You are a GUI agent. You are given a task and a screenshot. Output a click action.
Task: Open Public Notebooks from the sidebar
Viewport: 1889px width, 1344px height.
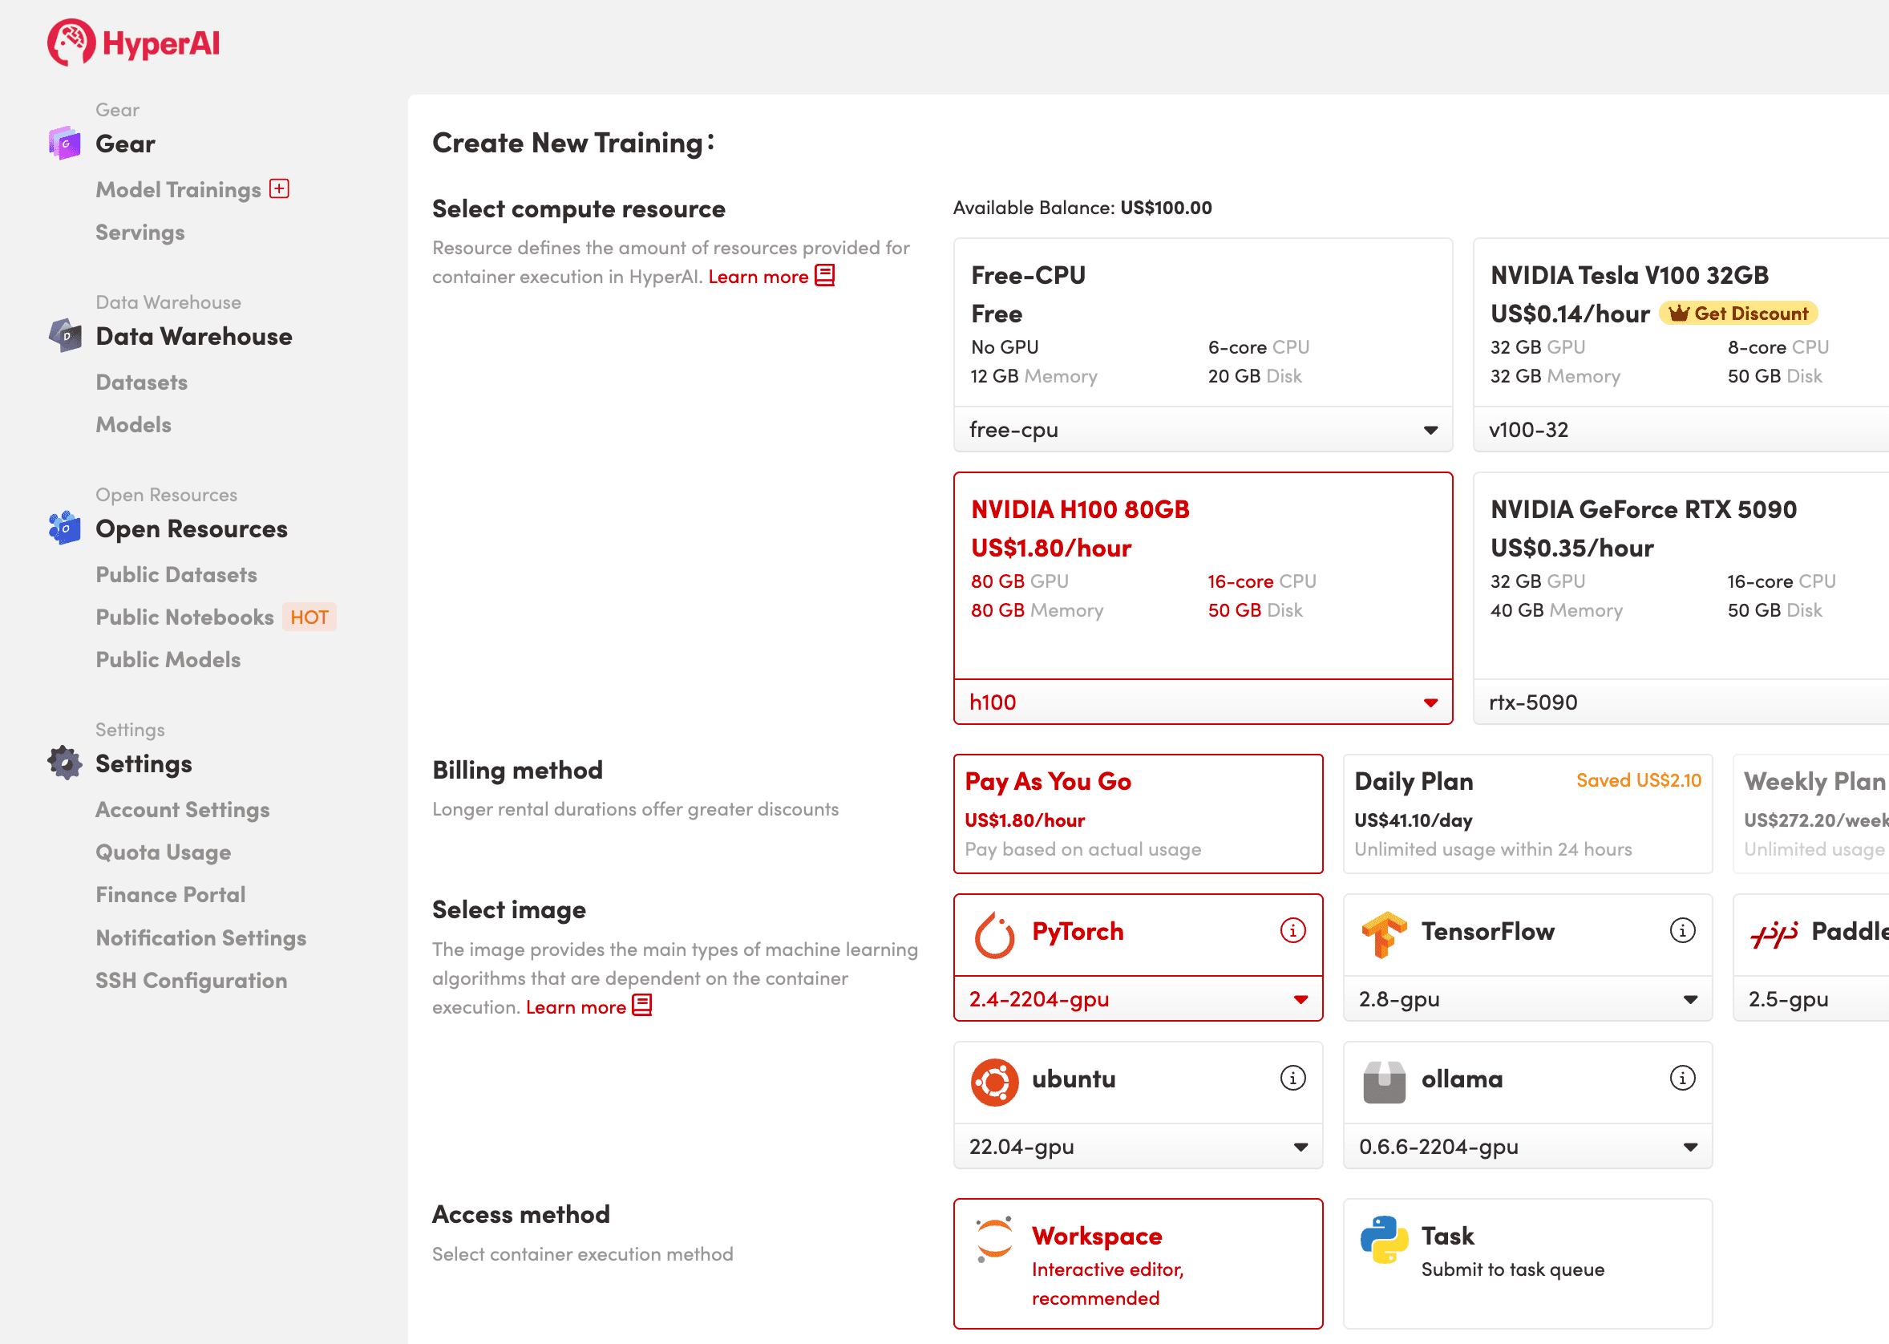184,617
